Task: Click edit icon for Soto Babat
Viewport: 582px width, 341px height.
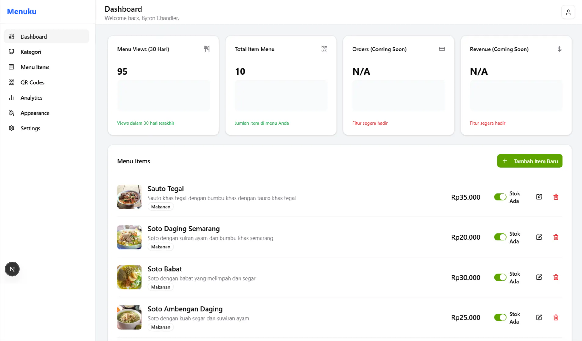Action: [539, 277]
